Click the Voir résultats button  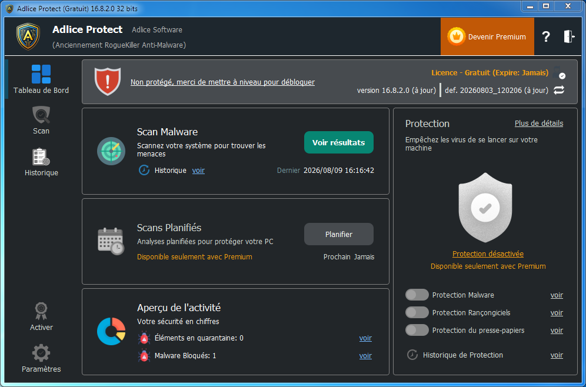click(x=338, y=142)
